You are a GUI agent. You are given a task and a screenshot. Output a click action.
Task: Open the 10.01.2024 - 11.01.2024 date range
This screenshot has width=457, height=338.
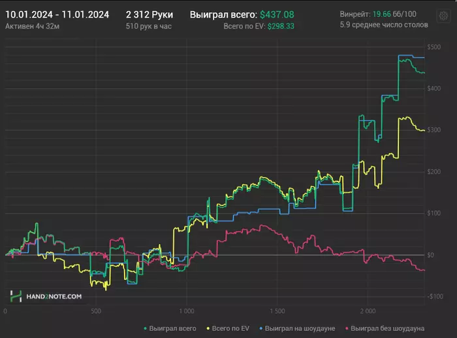tap(57, 14)
